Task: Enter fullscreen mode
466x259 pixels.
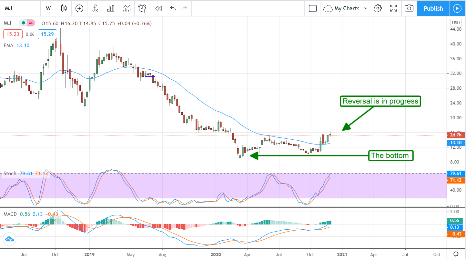Action: (x=393, y=8)
